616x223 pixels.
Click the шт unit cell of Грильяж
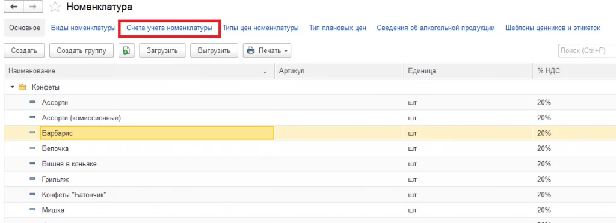pyautogui.click(x=468, y=179)
